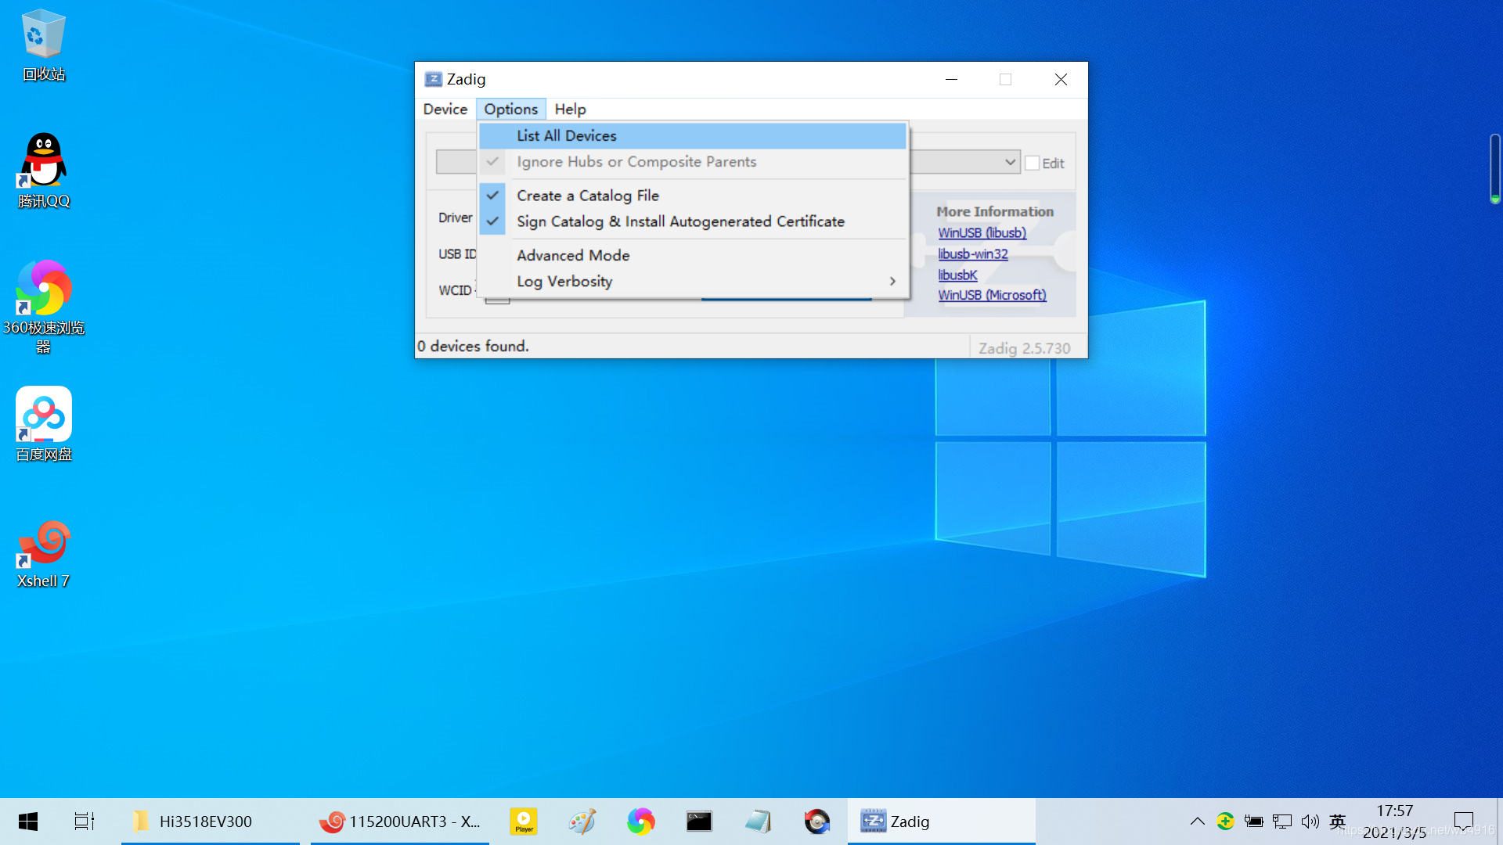Click the volume speaker tray icon
The height and width of the screenshot is (845, 1503).
coord(1310,822)
